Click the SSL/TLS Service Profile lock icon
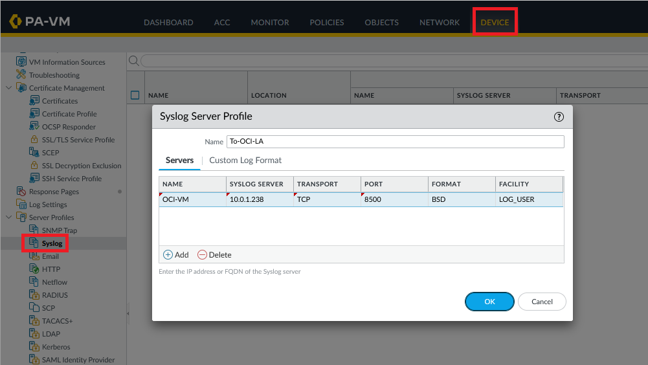Viewport: 648px width, 365px height. (x=34, y=140)
